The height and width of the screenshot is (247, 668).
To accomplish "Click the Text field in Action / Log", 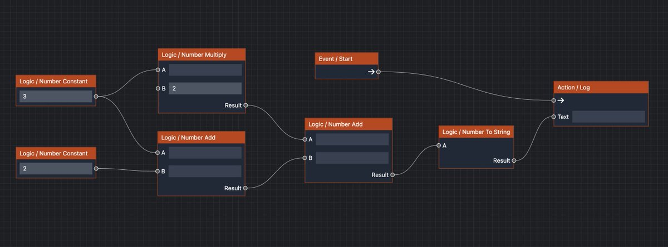I will [x=608, y=117].
